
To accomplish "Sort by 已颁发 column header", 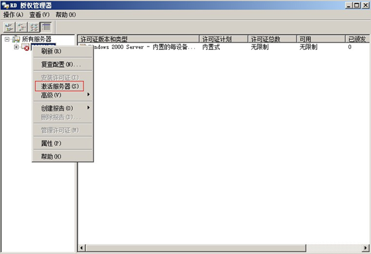I will (358, 39).
